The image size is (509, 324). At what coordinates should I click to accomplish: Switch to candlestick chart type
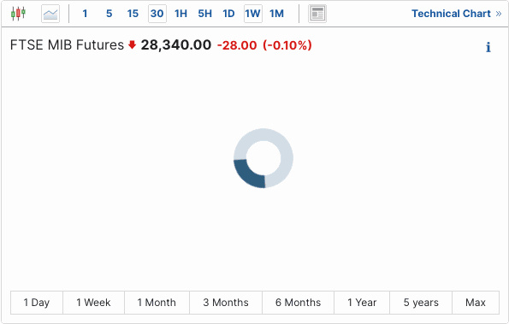(18, 14)
